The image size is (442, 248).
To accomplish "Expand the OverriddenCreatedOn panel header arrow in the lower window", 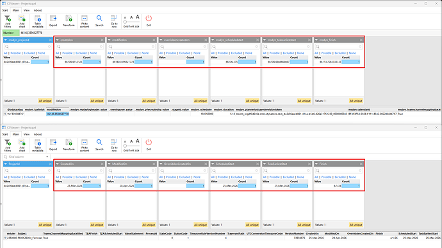I will [161, 164].
